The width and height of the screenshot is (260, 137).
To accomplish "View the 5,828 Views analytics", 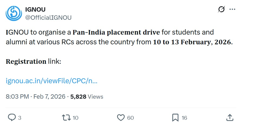I will click(x=87, y=96).
